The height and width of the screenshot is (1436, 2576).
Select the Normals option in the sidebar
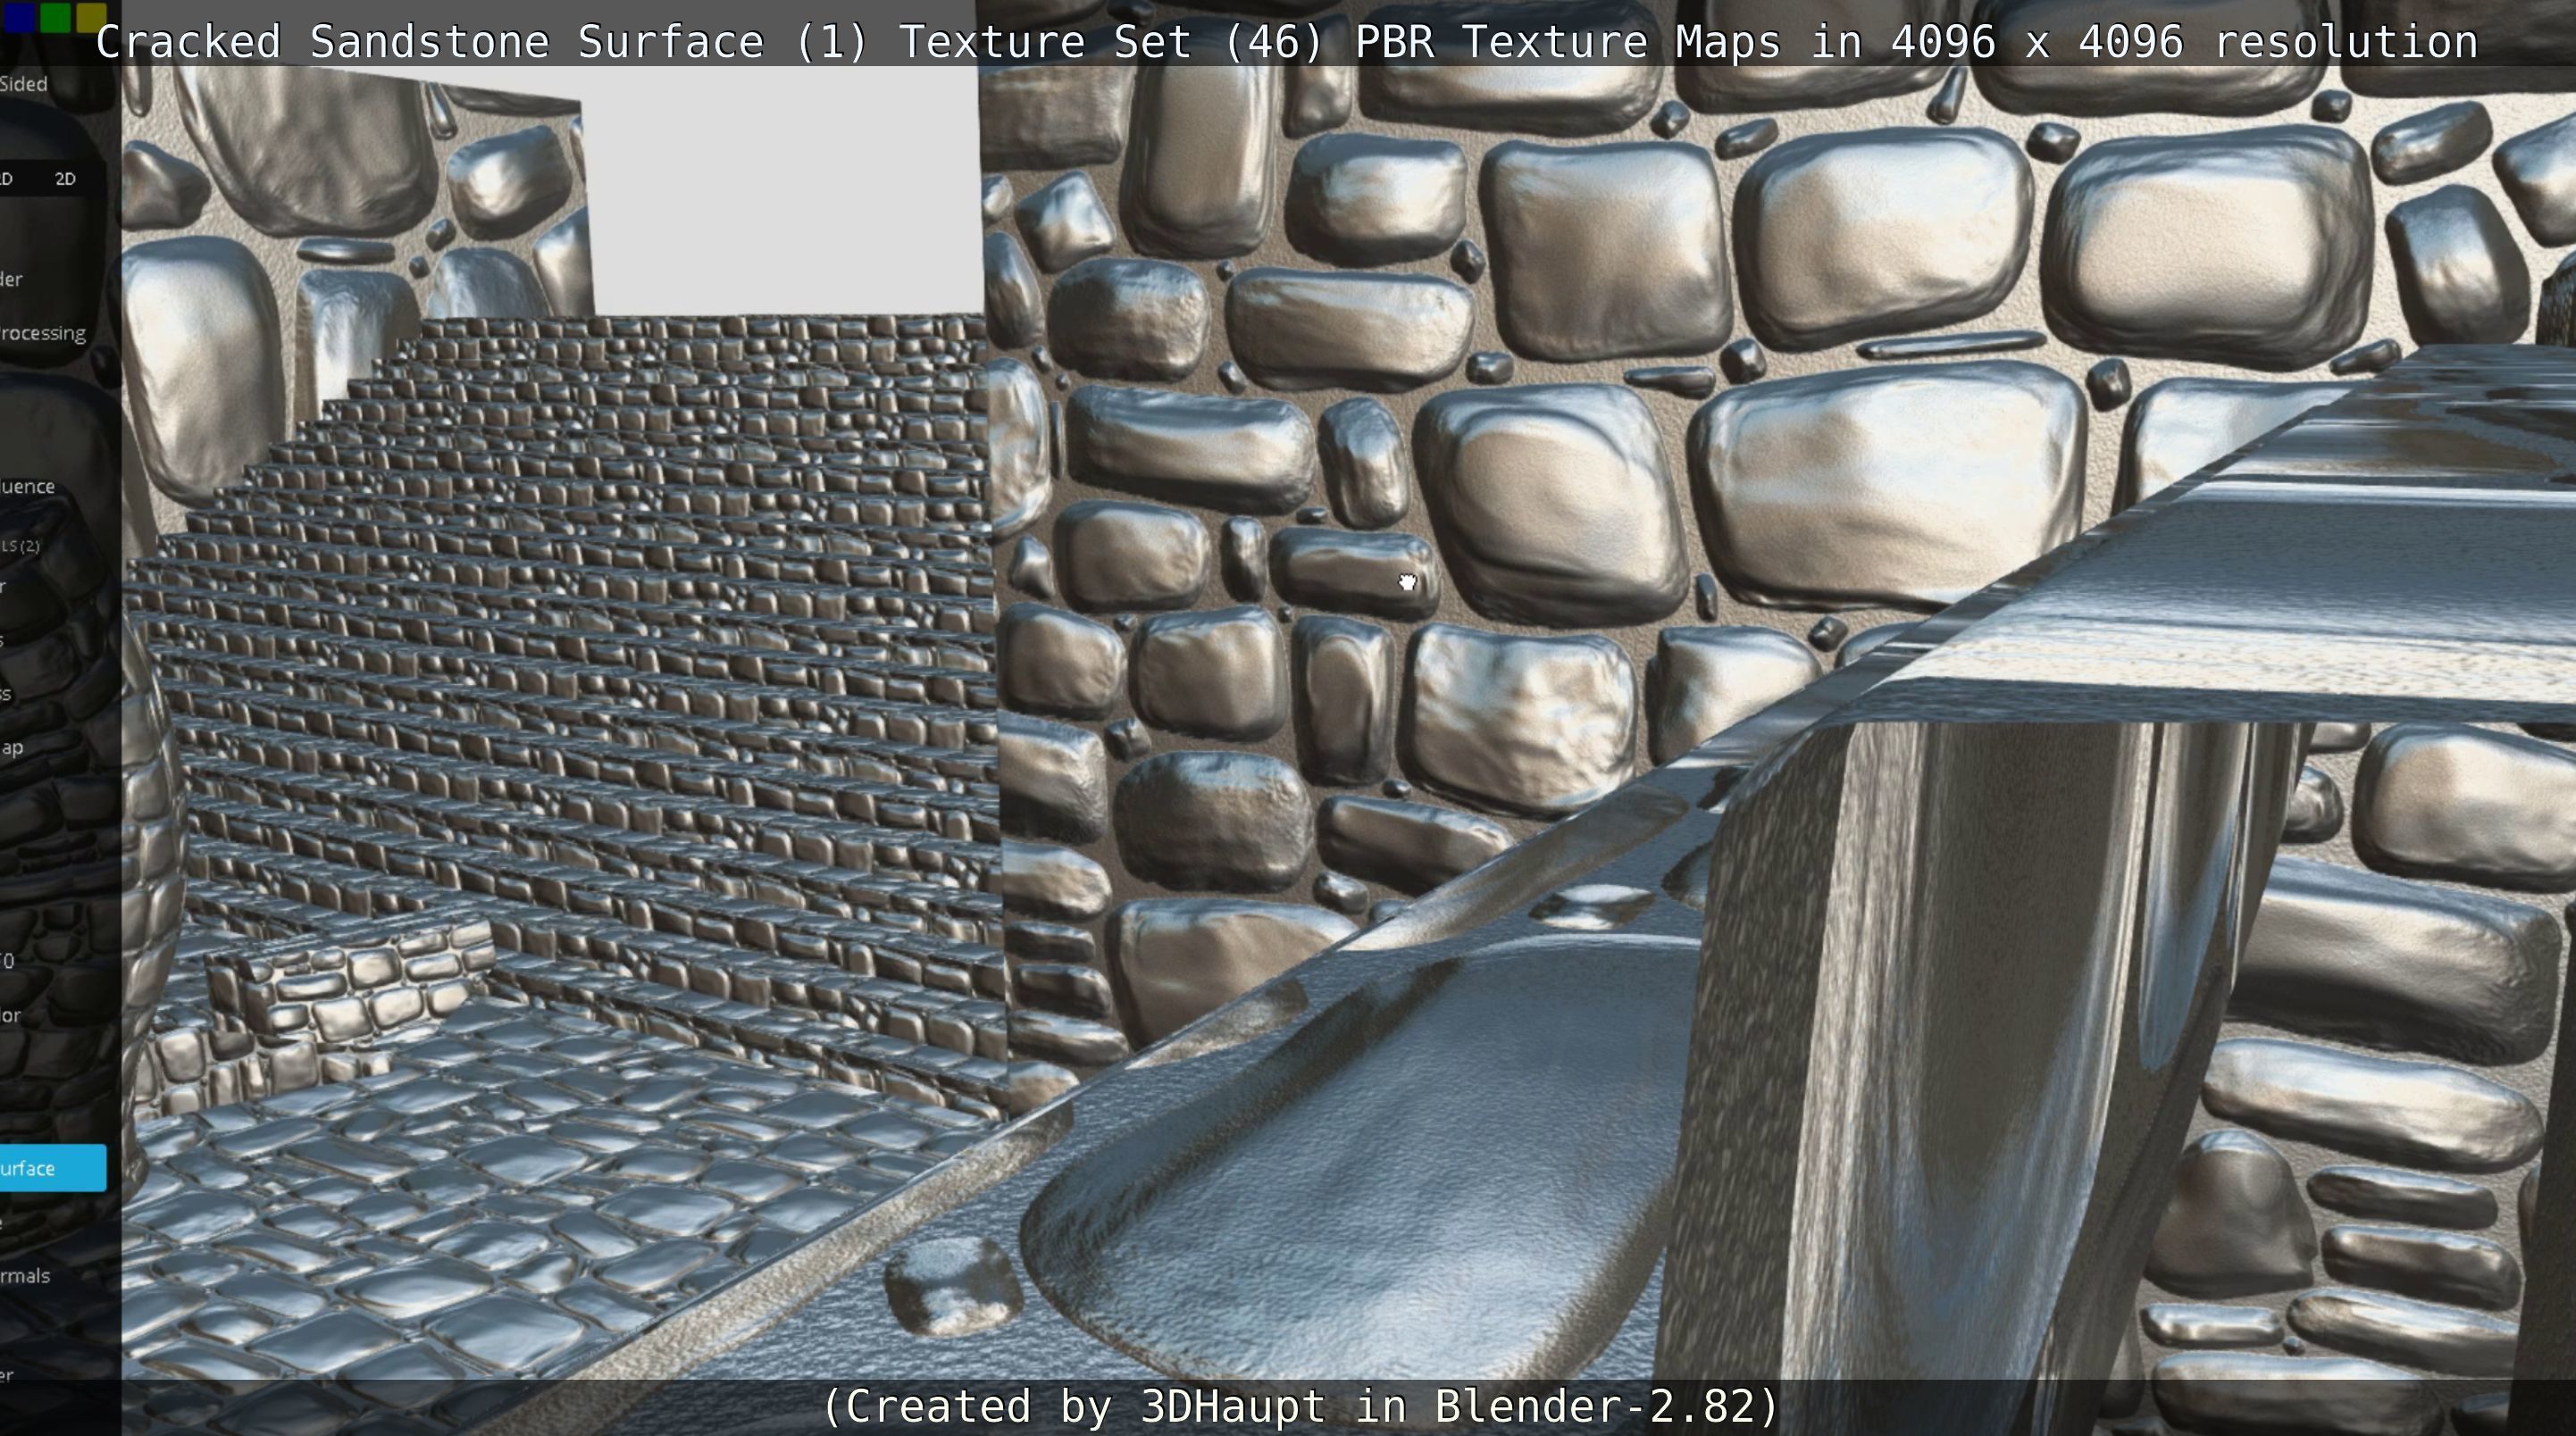tap(25, 1276)
